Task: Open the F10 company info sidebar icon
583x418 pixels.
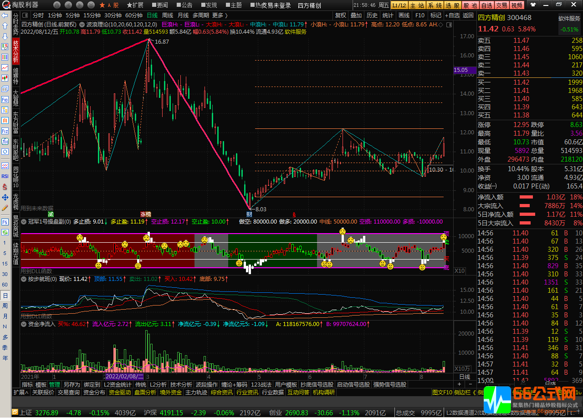Action: 5,99
